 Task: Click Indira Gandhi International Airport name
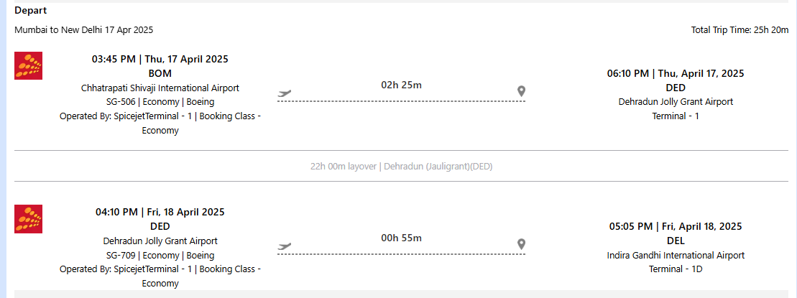click(x=676, y=256)
